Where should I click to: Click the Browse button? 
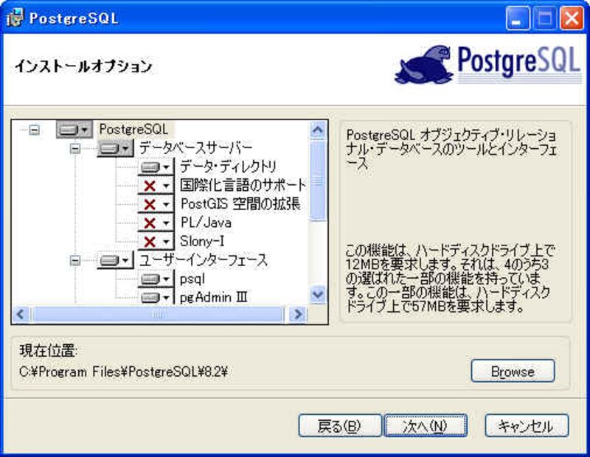[x=513, y=371]
